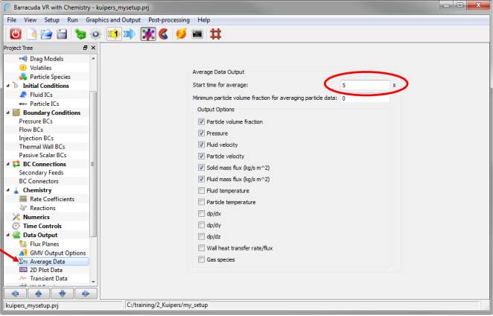Click the red grid hash toolbar icon
Screen dimensions: 493x316
(x=216, y=34)
